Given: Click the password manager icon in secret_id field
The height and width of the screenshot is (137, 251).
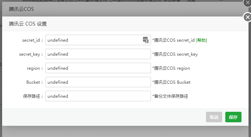Looking at the screenshot, I should 145,40.
